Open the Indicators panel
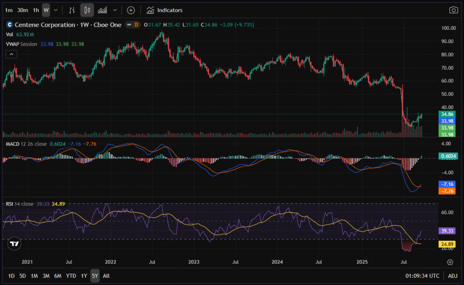The height and width of the screenshot is (285, 464). click(x=165, y=10)
